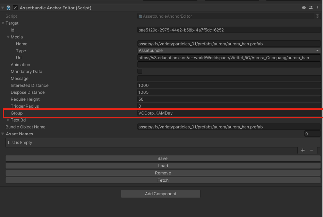Remove item from Asset Names list

(311, 150)
